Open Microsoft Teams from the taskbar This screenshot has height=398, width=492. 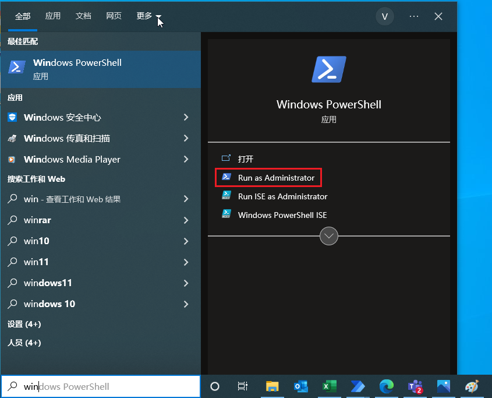[x=415, y=386]
